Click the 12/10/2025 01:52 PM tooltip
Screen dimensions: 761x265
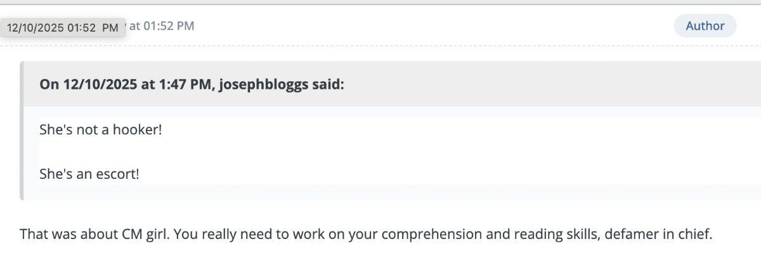pos(63,28)
